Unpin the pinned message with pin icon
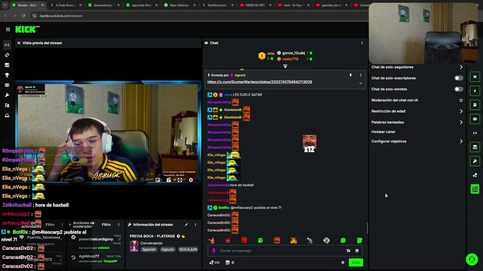The height and width of the screenshot is (271, 483). (x=351, y=75)
